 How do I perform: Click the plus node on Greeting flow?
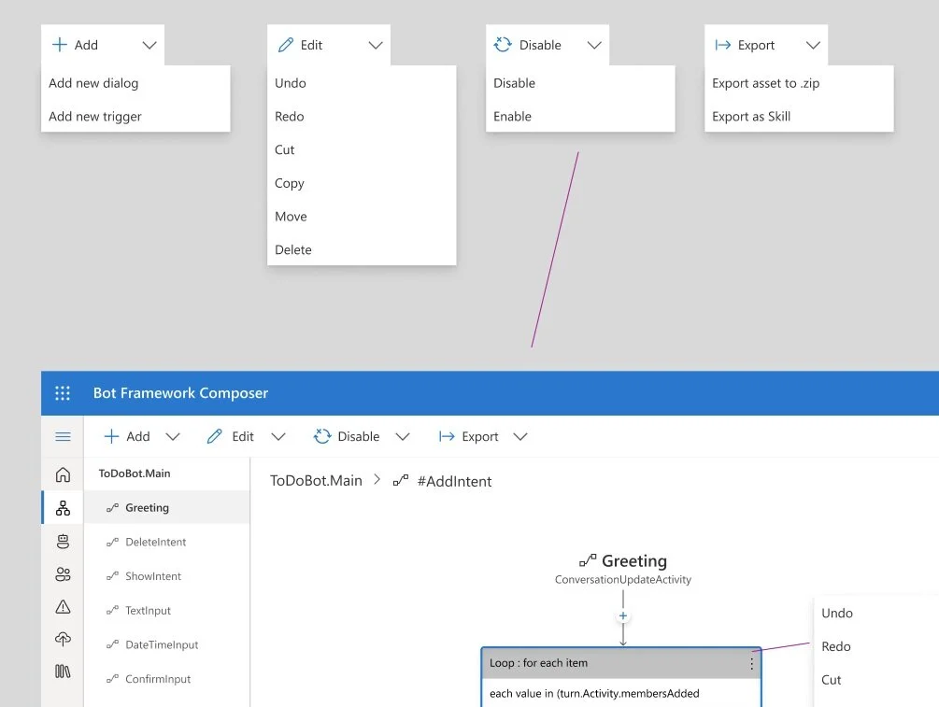623,616
